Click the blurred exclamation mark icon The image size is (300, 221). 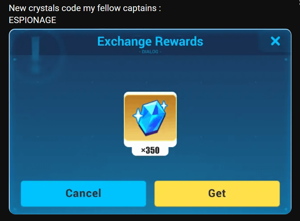point(36,55)
